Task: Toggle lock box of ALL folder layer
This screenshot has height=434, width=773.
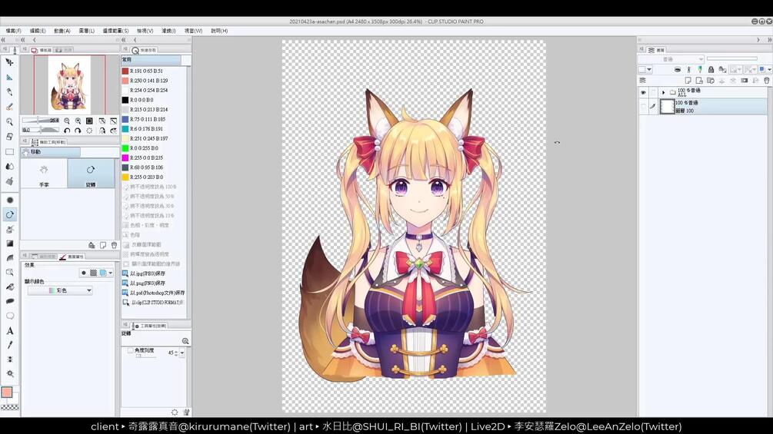Action: coord(653,92)
